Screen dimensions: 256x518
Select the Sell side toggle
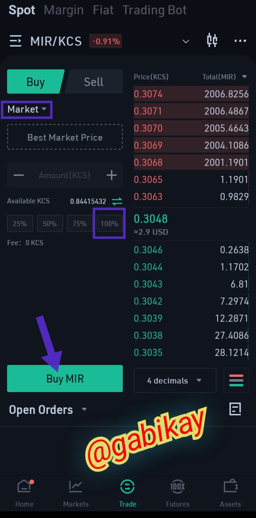click(94, 82)
